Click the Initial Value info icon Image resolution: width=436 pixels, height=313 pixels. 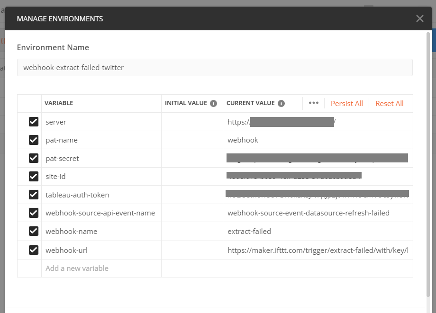[213, 103]
